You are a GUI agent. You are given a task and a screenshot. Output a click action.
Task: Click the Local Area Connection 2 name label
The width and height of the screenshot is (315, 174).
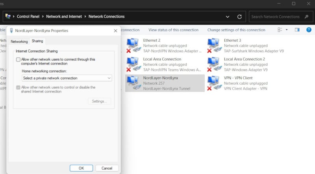point(244,59)
